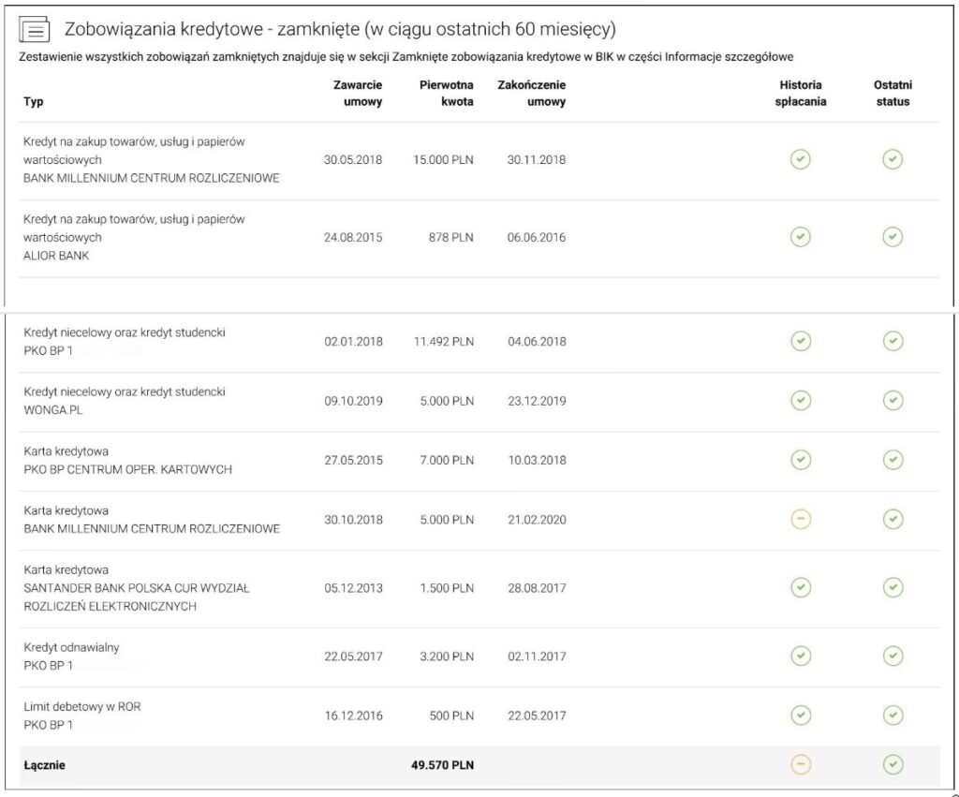The width and height of the screenshot is (959, 797).
Task: Sort by Typ column header
Action: 34,102
